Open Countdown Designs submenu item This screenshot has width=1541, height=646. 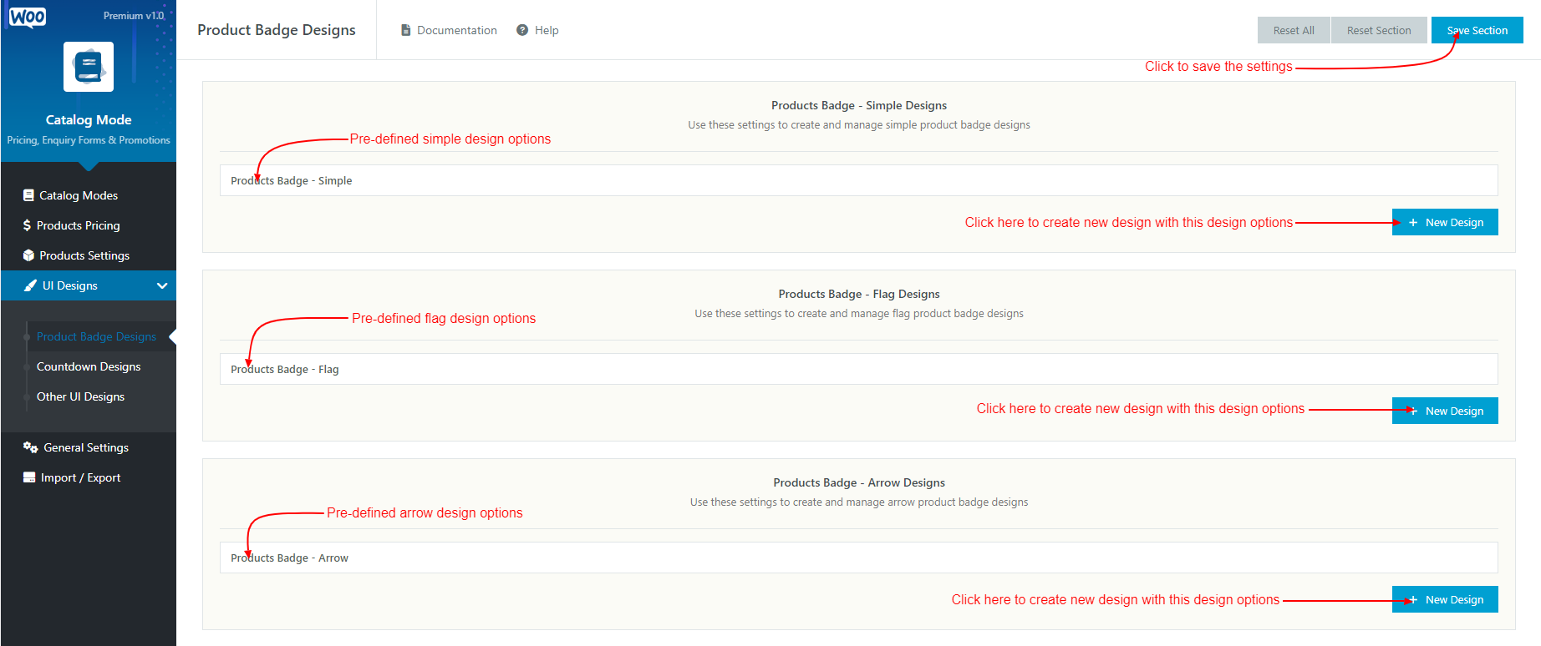pyautogui.click(x=89, y=366)
